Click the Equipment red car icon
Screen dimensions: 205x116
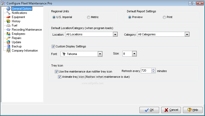[x=8, y=17]
